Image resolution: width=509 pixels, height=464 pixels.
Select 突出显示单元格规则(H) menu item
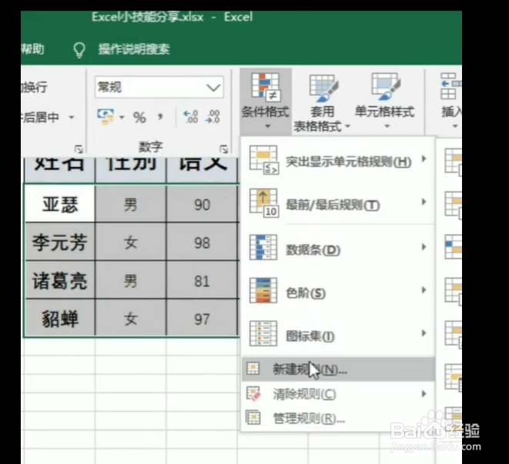point(338,161)
